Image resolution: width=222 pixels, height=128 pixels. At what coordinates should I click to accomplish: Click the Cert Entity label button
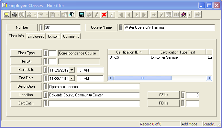[26, 103]
